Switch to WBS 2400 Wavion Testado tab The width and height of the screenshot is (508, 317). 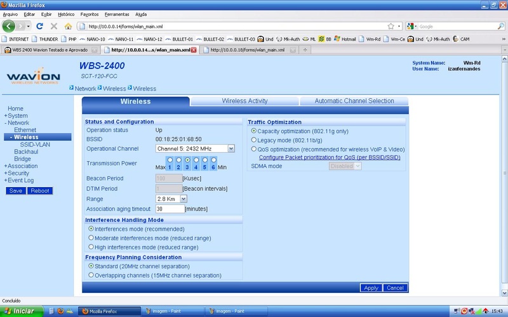coord(50,50)
